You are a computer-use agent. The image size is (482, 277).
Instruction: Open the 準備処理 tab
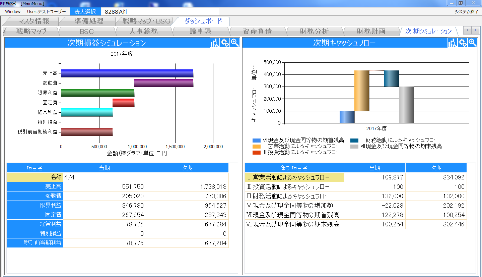click(89, 21)
